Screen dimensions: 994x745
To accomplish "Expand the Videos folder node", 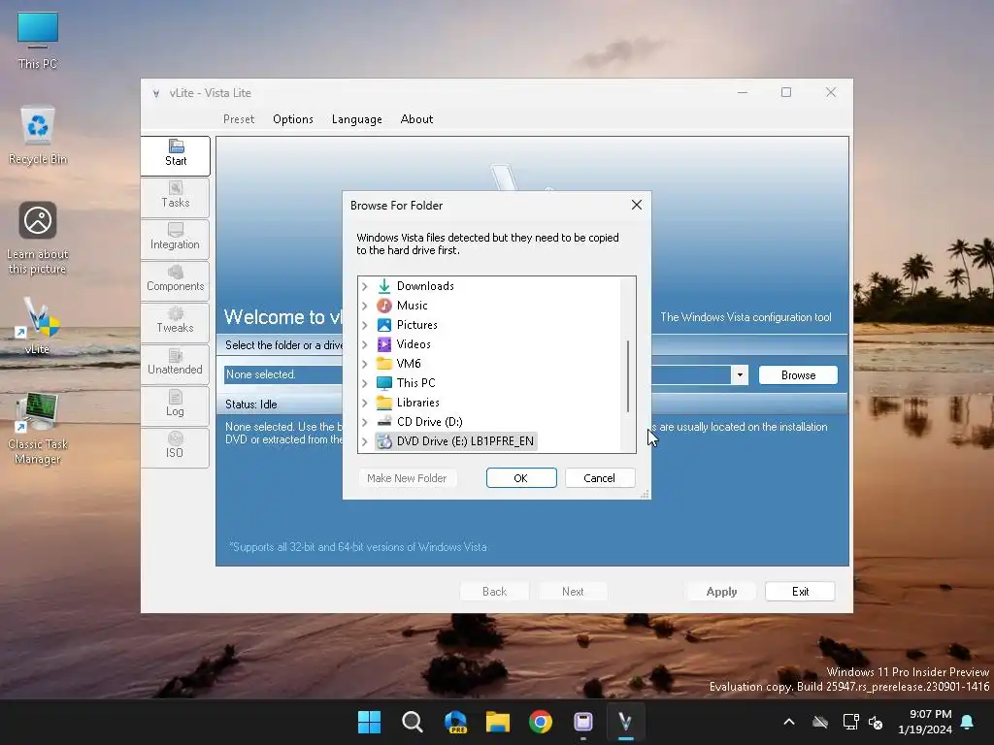I will coord(365,344).
